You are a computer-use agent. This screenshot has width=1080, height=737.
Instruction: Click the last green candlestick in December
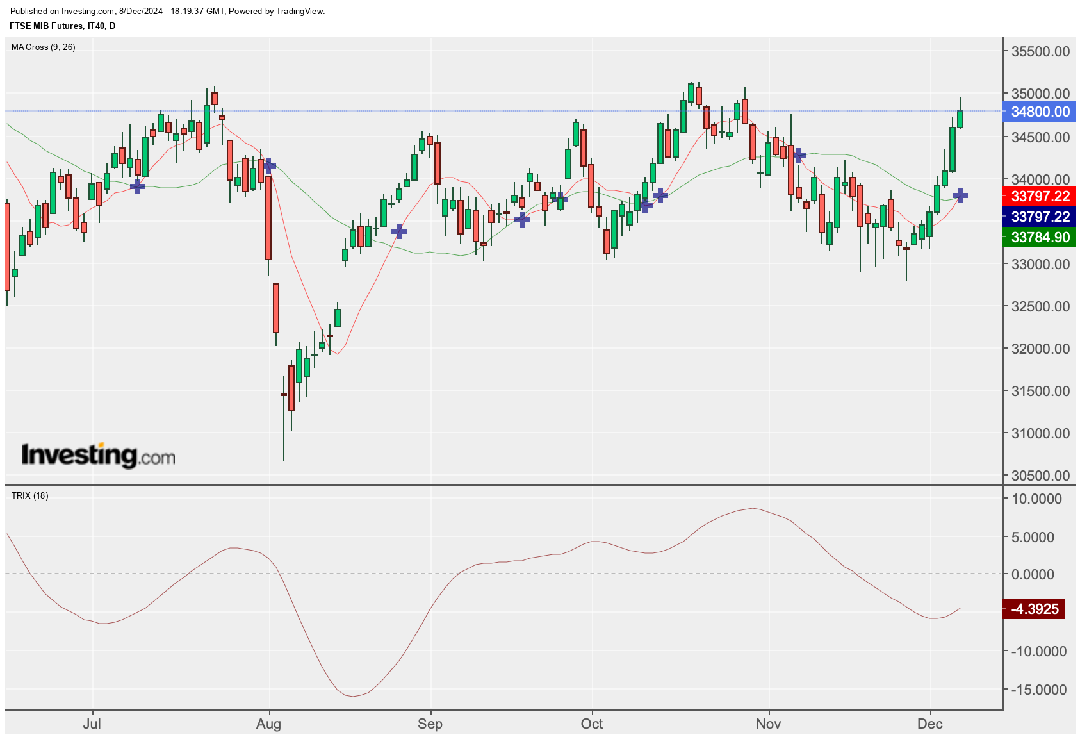click(960, 119)
